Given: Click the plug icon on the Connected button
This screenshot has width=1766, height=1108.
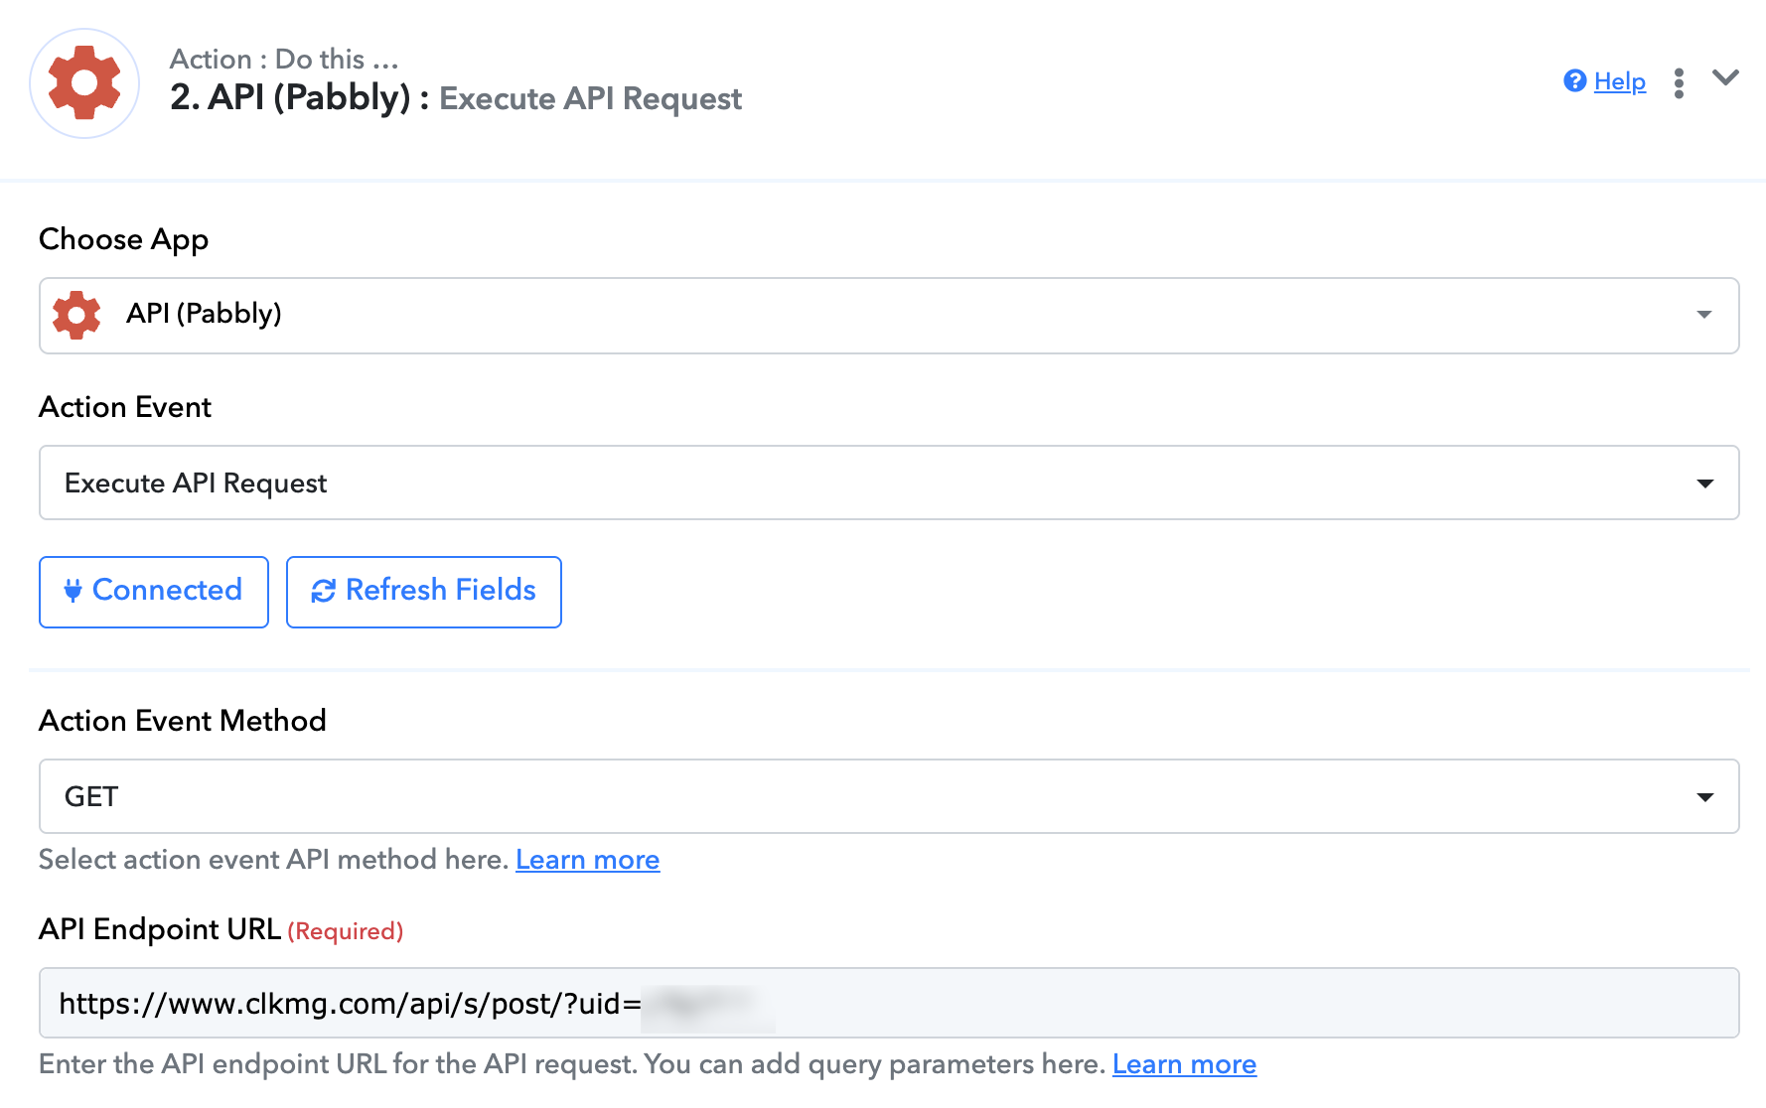Looking at the screenshot, I should (73, 591).
